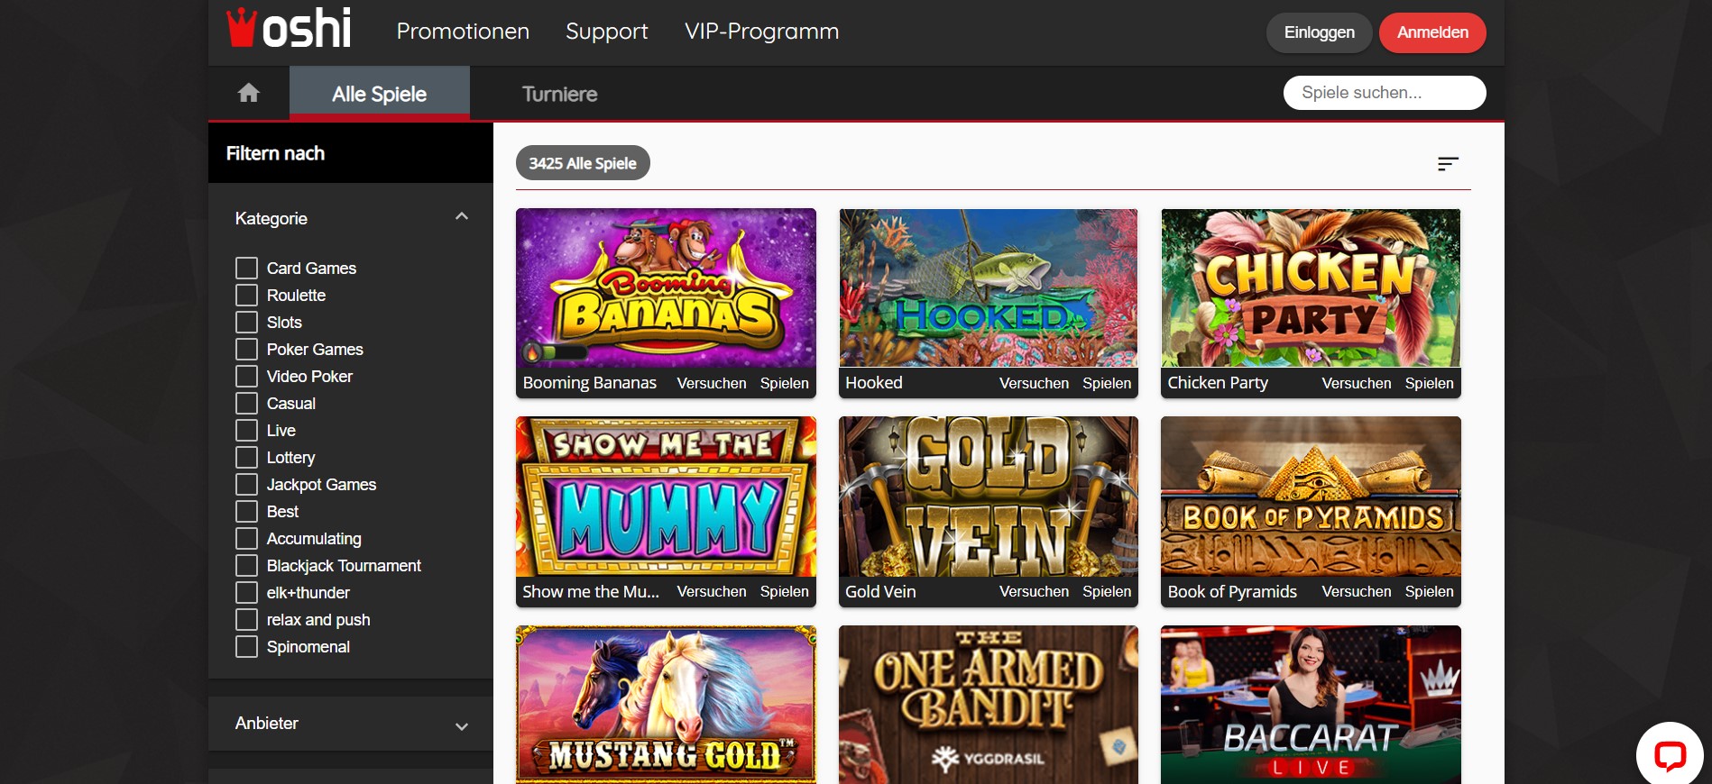Click Versuchen for Chicken Party

1357,383
